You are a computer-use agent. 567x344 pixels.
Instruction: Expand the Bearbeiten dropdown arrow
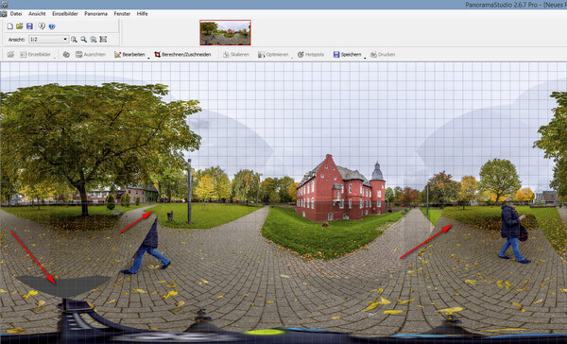point(148,58)
